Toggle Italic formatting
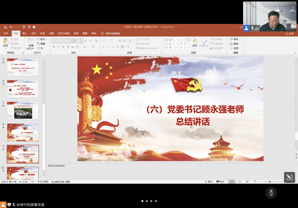The height and width of the screenshot is (208, 298). pyautogui.click(x=59, y=47)
